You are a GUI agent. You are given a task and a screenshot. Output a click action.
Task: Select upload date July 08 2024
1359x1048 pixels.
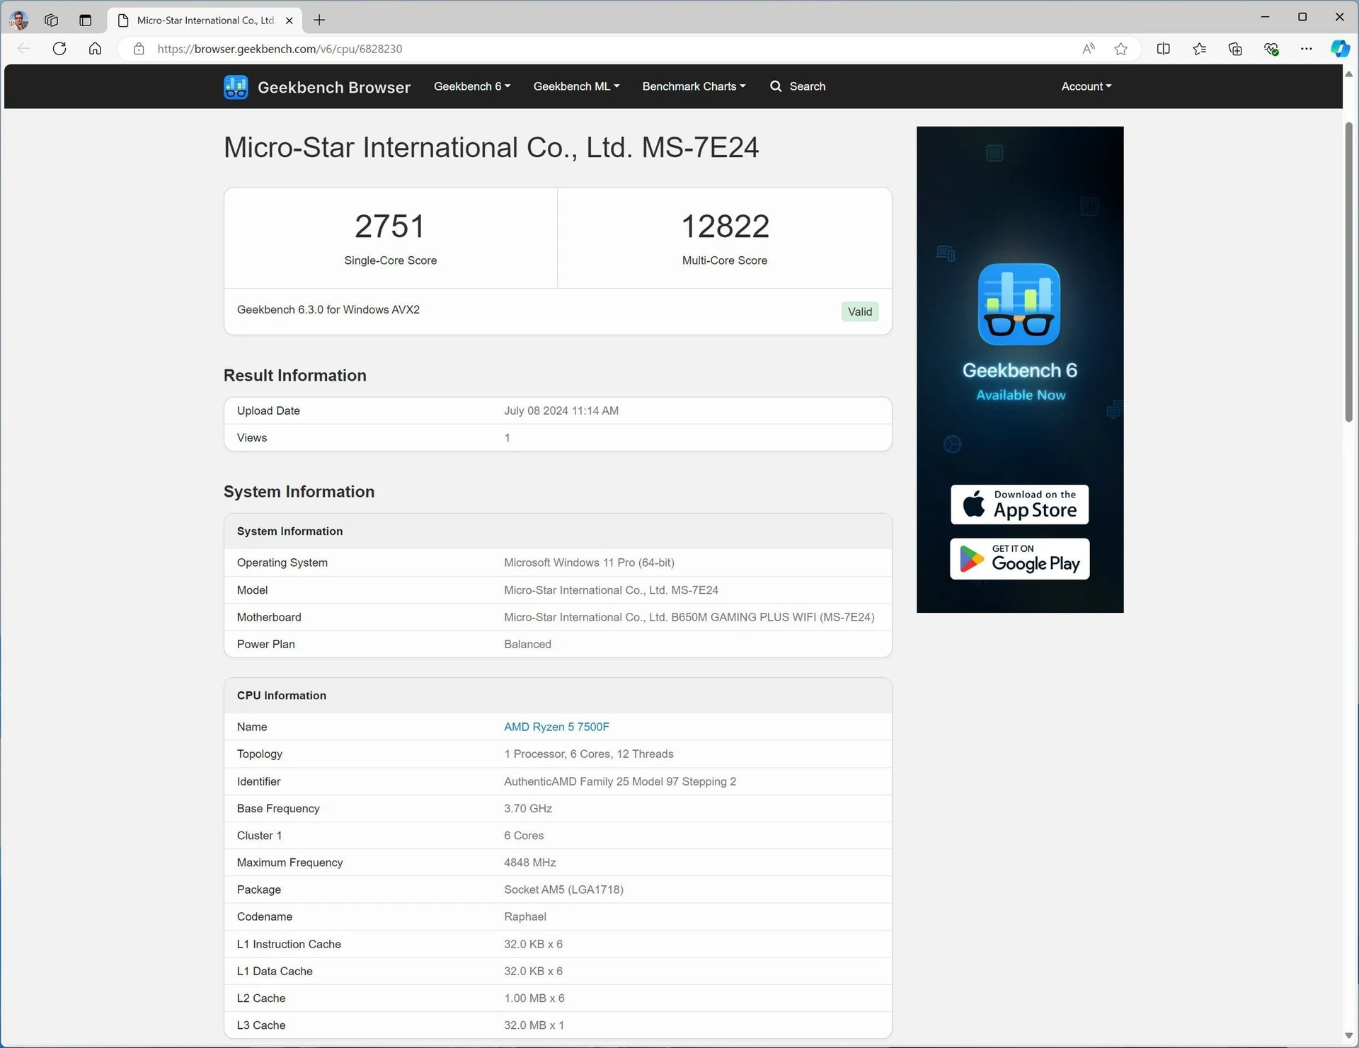(x=561, y=410)
